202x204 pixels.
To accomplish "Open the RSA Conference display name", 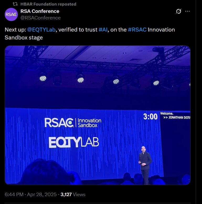I will click(40, 11).
